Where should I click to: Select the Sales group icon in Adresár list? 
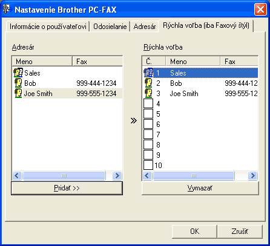tap(18, 73)
